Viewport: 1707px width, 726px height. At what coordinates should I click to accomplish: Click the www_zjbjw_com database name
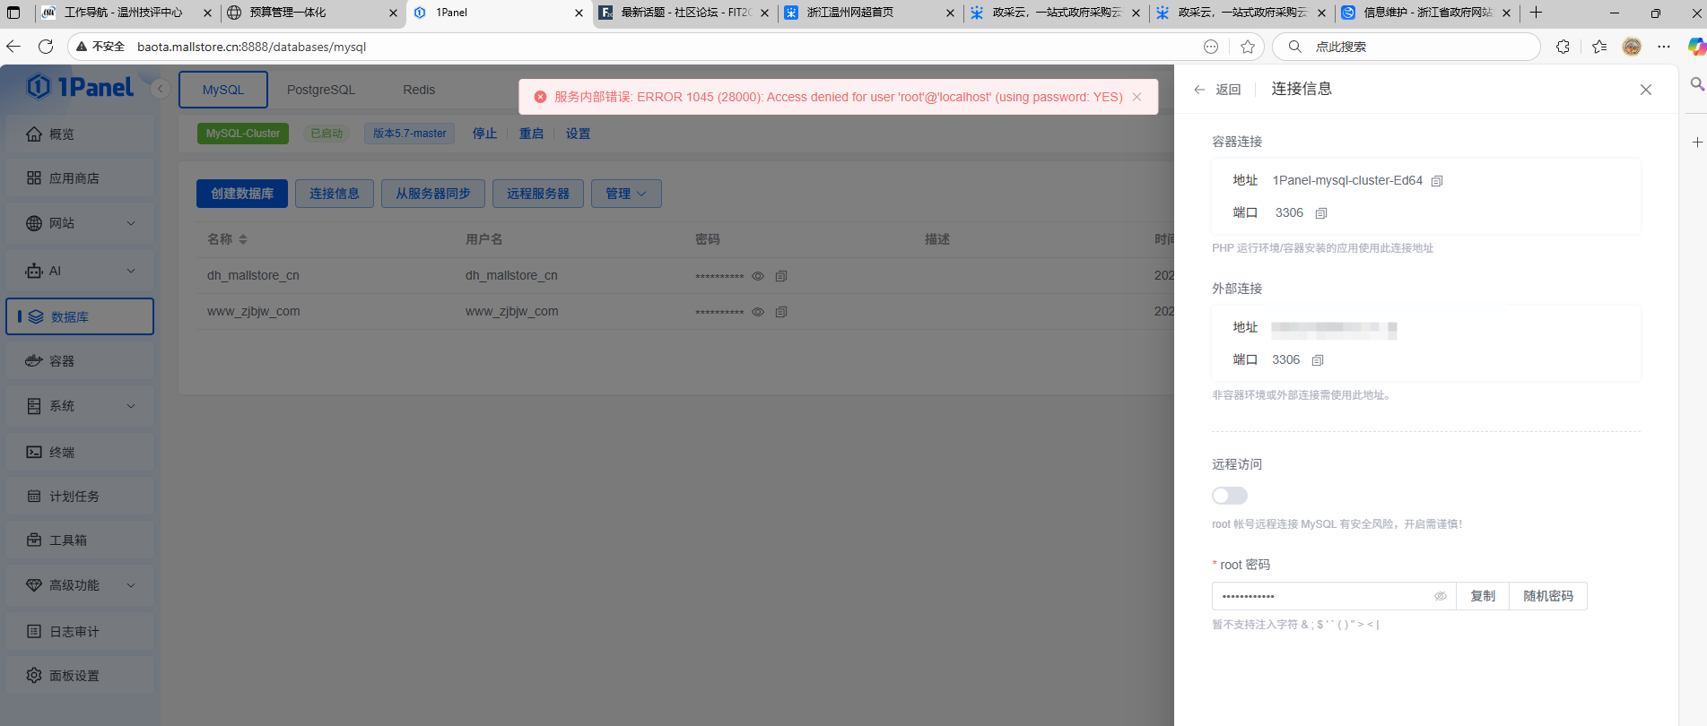254,312
